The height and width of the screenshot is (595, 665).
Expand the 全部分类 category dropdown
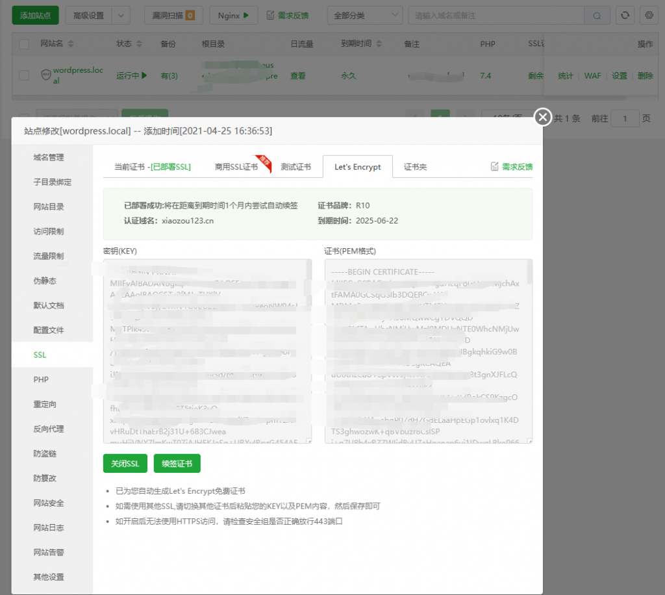coord(365,16)
